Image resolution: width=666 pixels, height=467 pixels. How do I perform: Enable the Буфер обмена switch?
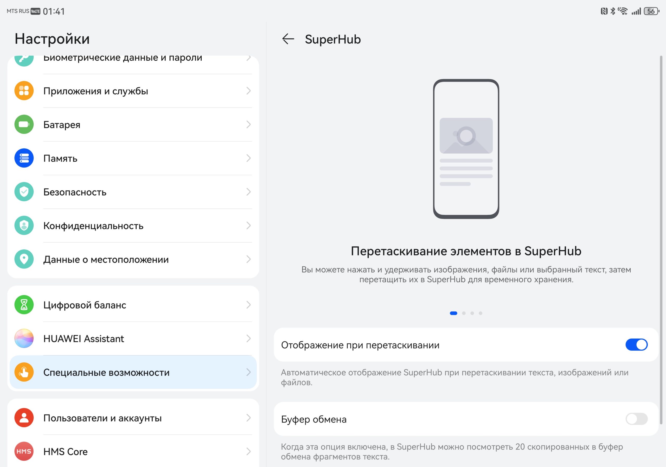click(x=636, y=419)
